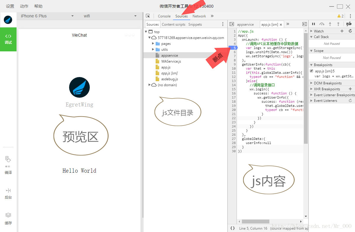
Task: Switch to the Network tab
Action: click(x=199, y=16)
